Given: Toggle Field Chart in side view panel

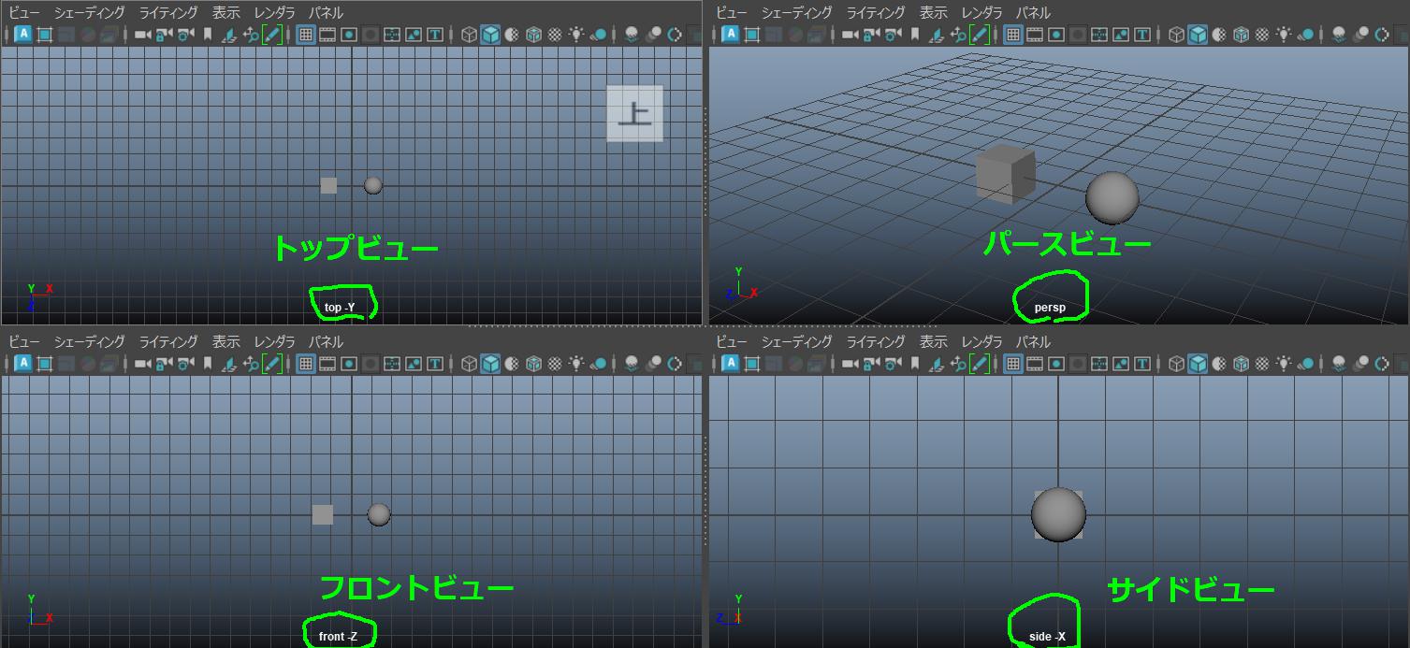Looking at the screenshot, I should [x=1099, y=364].
